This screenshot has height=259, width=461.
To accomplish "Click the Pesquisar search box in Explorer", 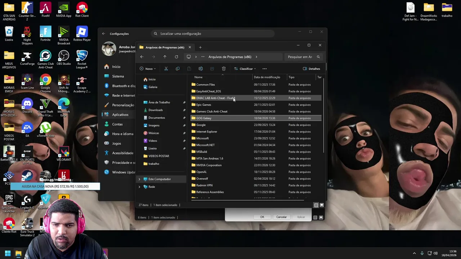I will (303, 57).
